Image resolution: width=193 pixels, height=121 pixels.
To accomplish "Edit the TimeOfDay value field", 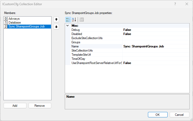I will 155,59.
